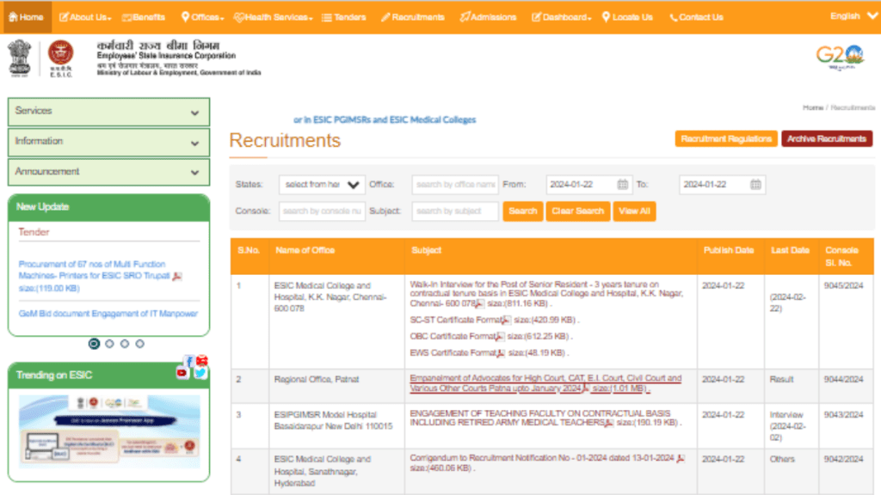881x495 pixels.
Task: Select the second carousel dot indicator
Action: [x=109, y=344]
